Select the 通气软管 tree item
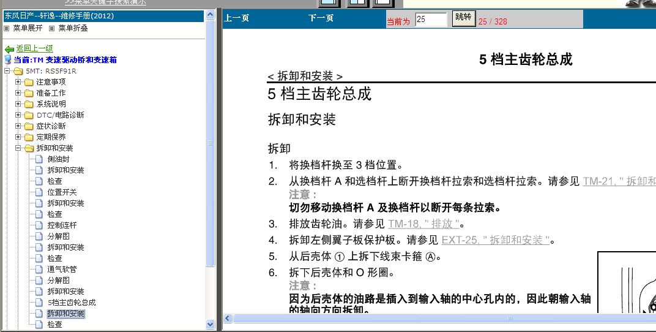The image size is (656, 332). (x=62, y=269)
